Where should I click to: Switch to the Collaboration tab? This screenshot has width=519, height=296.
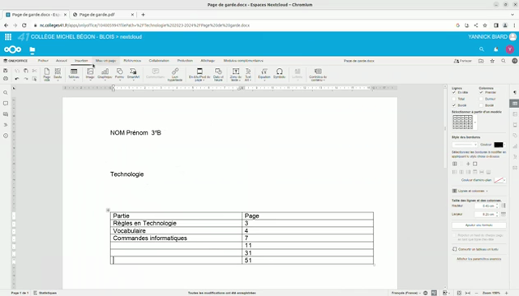(159, 61)
